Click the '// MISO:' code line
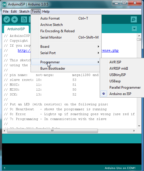 40,90
